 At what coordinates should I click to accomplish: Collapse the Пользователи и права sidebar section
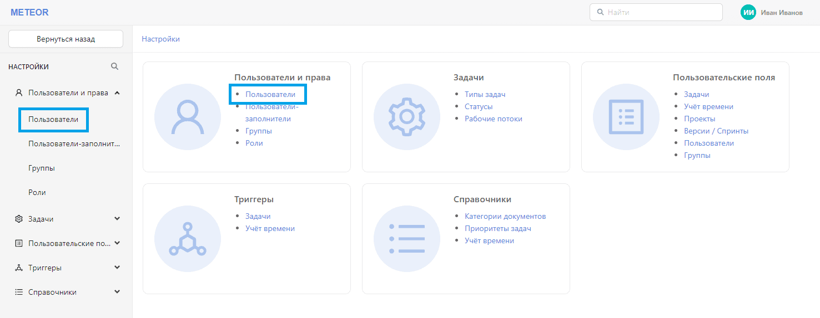[x=117, y=93]
